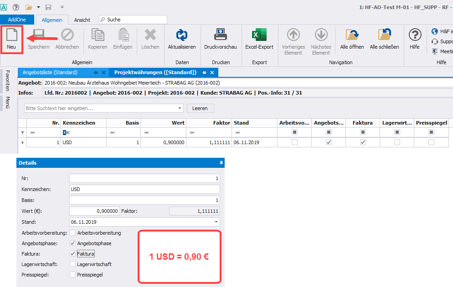Click Alle schließen folder icon
The height and width of the screenshot is (287, 453).
tap(384, 35)
